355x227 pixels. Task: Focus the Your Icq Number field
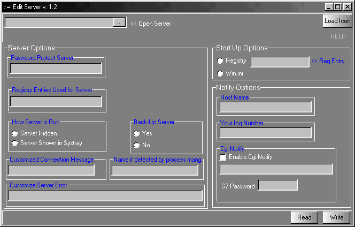pyautogui.click(x=265, y=133)
